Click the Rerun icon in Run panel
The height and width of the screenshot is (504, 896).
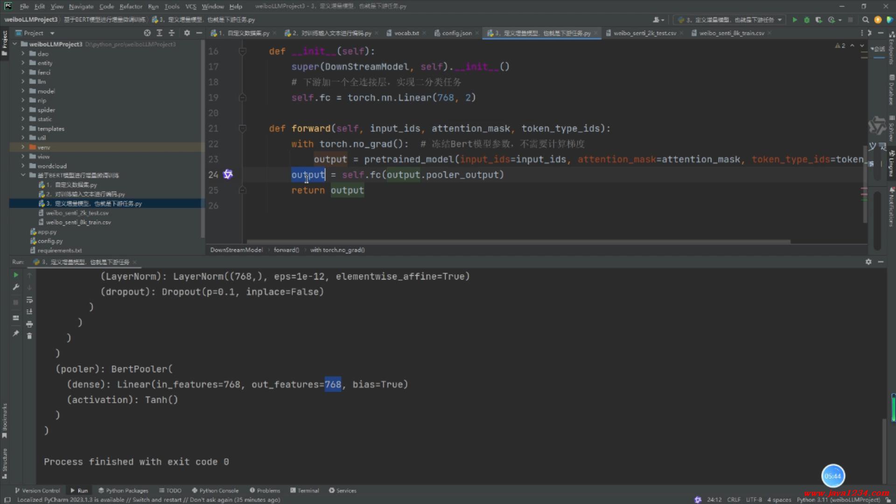16,275
